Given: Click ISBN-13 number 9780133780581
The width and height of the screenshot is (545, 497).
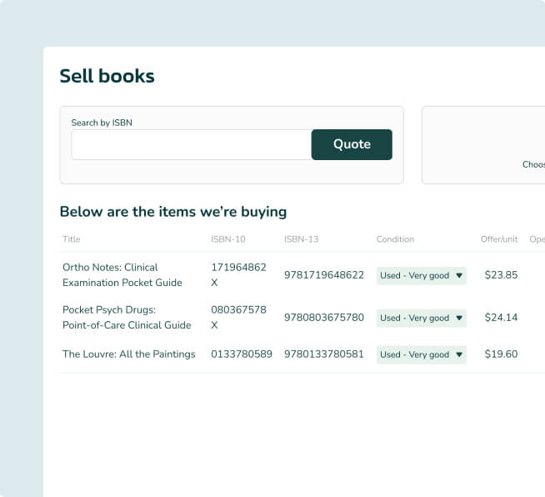Looking at the screenshot, I should click(x=323, y=354).
